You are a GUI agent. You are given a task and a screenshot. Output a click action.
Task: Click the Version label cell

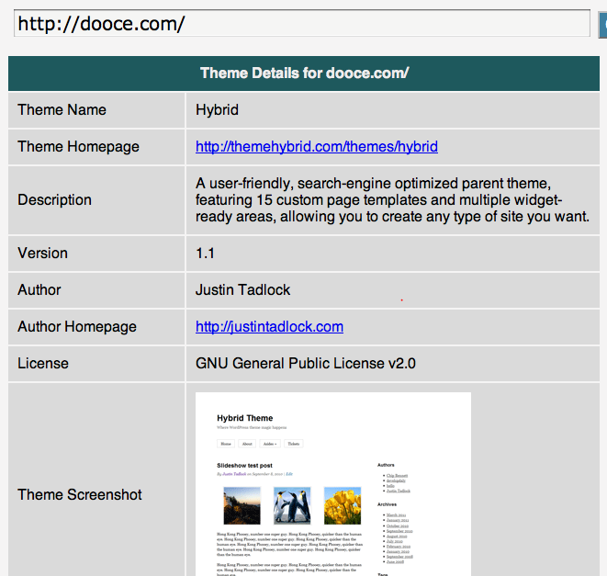[x=96, y=254]
